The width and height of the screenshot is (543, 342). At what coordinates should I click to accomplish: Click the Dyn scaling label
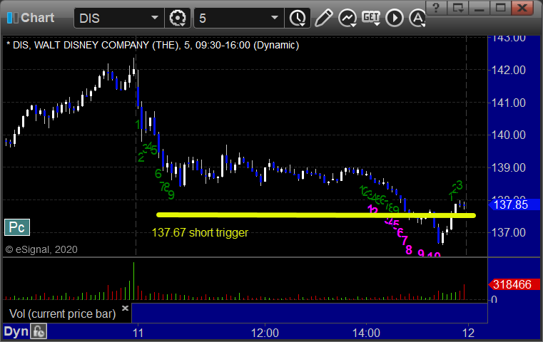click(16, 331)
